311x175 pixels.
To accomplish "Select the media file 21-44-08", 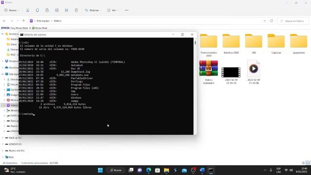I will click(254, 72).
